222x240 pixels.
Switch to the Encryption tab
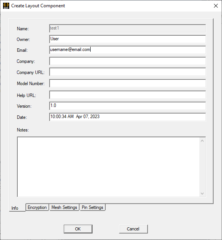pos(37,207)
